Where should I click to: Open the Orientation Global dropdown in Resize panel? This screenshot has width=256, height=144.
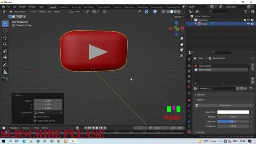click(48, 113)
